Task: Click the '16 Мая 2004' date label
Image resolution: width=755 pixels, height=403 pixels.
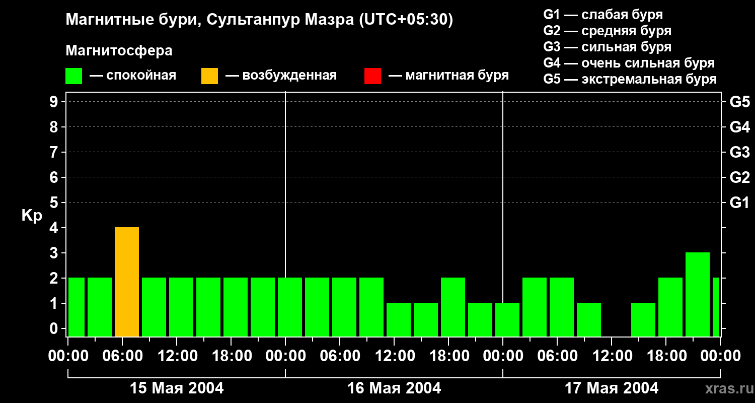Action: (x=394, y=388)
